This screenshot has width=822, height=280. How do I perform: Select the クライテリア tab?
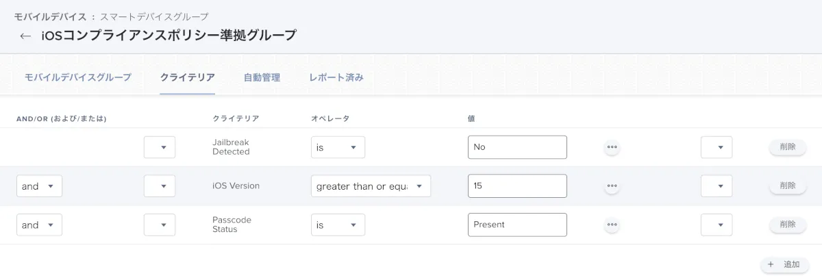coord(187,77)
